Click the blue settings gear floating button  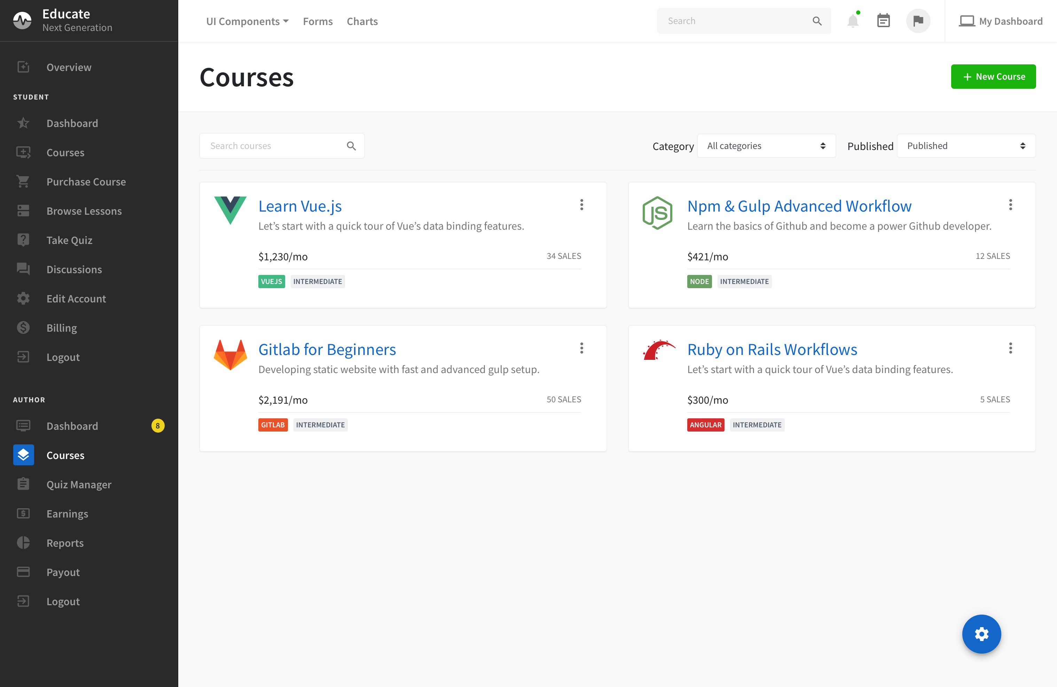pyautogui.click(x=981, y=634)
